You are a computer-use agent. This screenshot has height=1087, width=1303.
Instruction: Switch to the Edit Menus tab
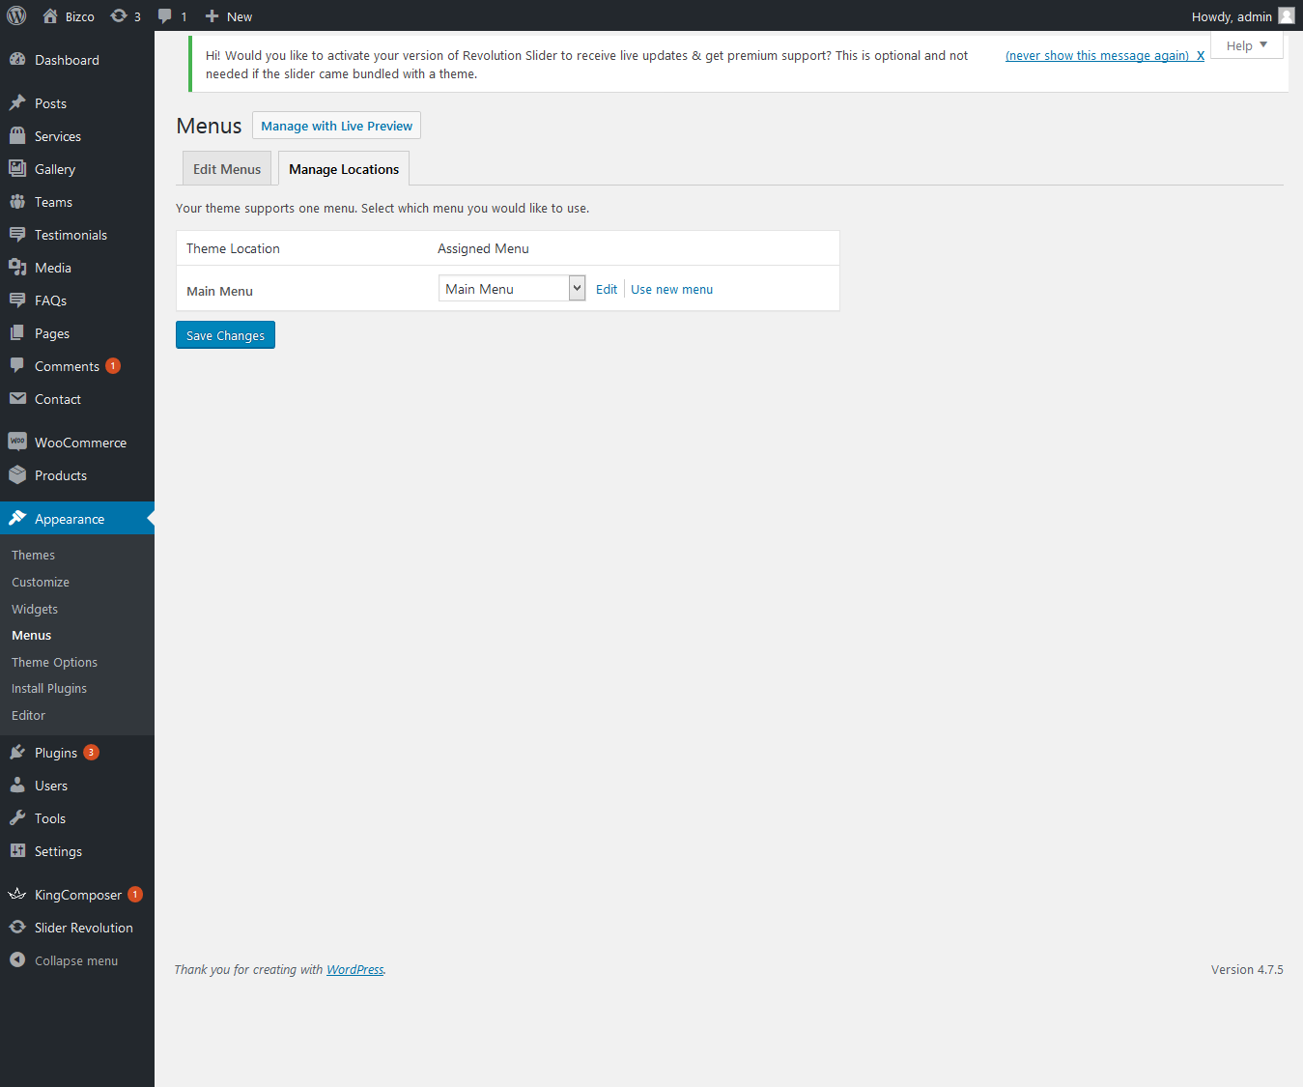click(x=227, y=169)
